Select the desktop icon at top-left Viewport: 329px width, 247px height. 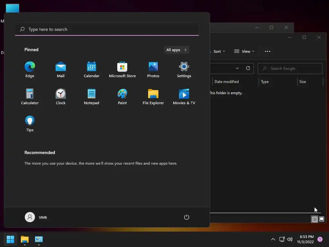pyautogui.click(x=13, y=8)
